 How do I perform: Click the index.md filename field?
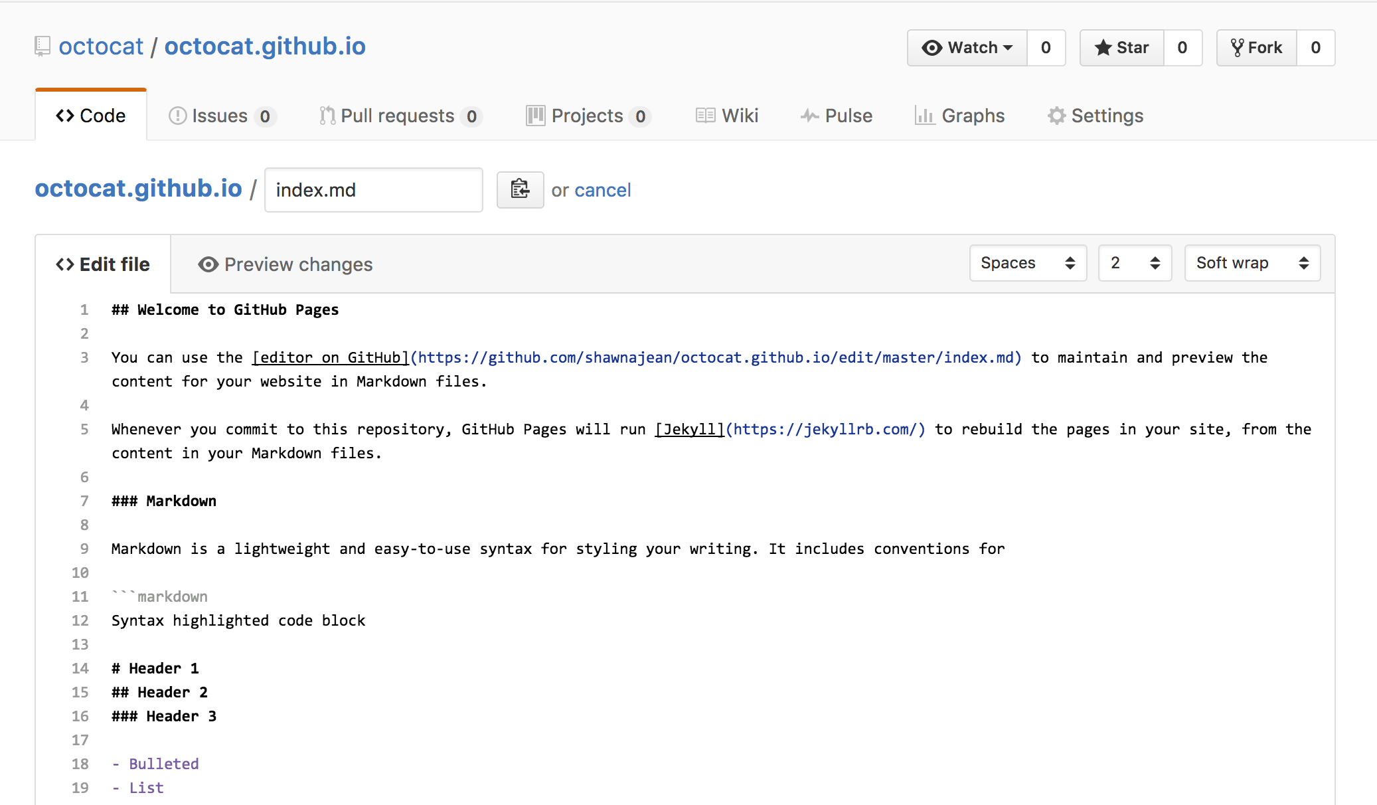pyautogui.click(x=374, y=190)
